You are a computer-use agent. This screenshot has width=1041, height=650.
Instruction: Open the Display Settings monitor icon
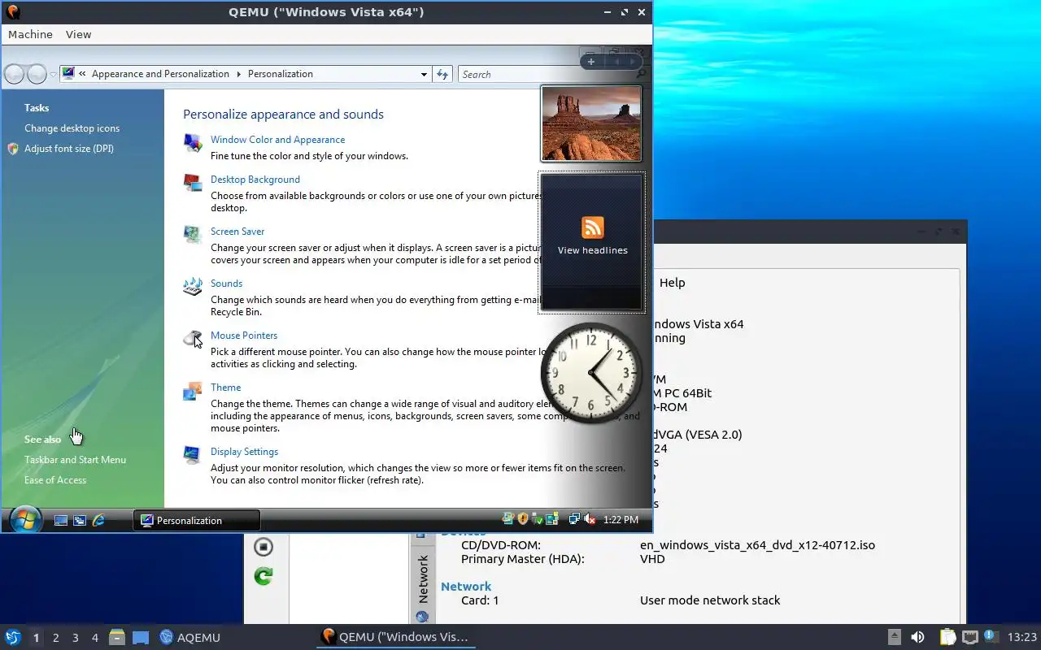pos(193,455)
